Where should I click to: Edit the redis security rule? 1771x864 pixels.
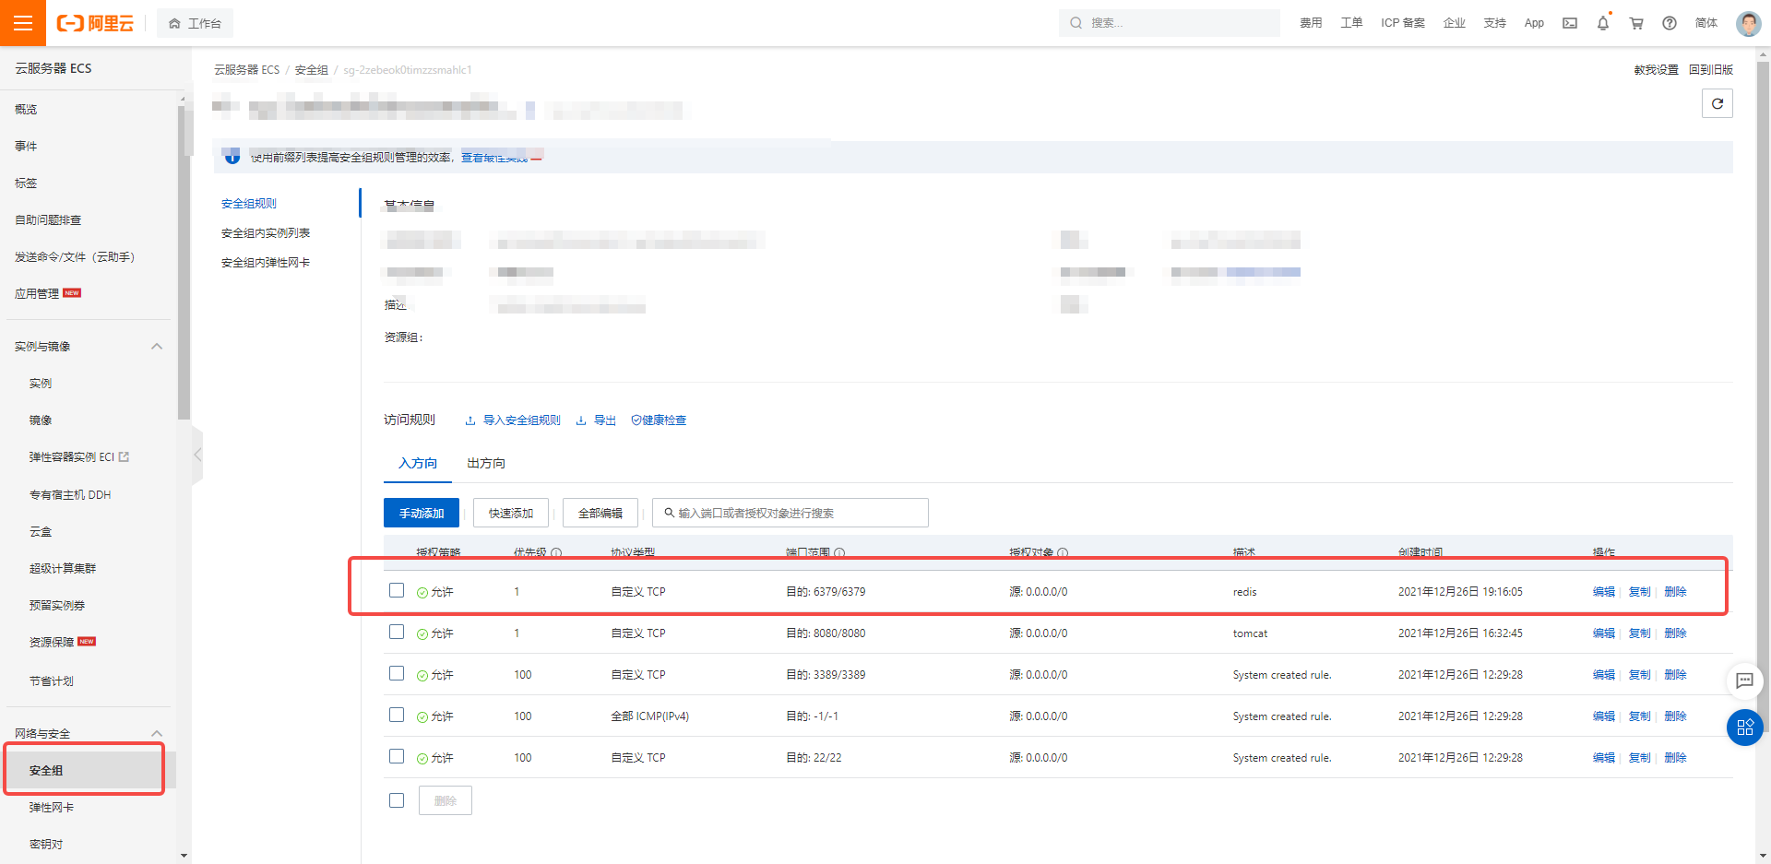tap(1603, 591)
